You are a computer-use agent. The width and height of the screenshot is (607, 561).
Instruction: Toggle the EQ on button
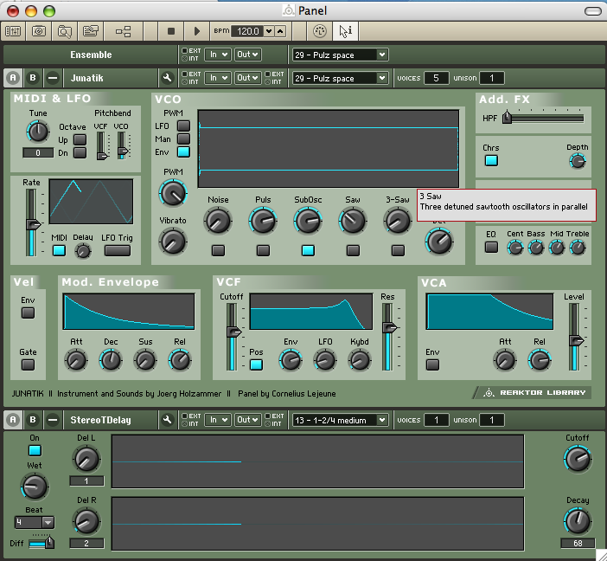point(491,247)
